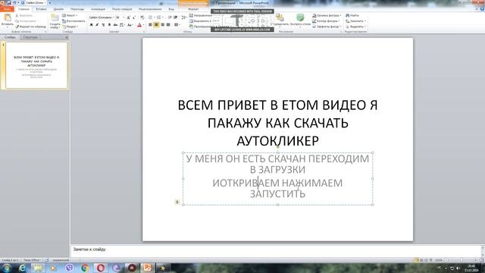Click Align Text (Выровнять) button

(x=200, y=21)
